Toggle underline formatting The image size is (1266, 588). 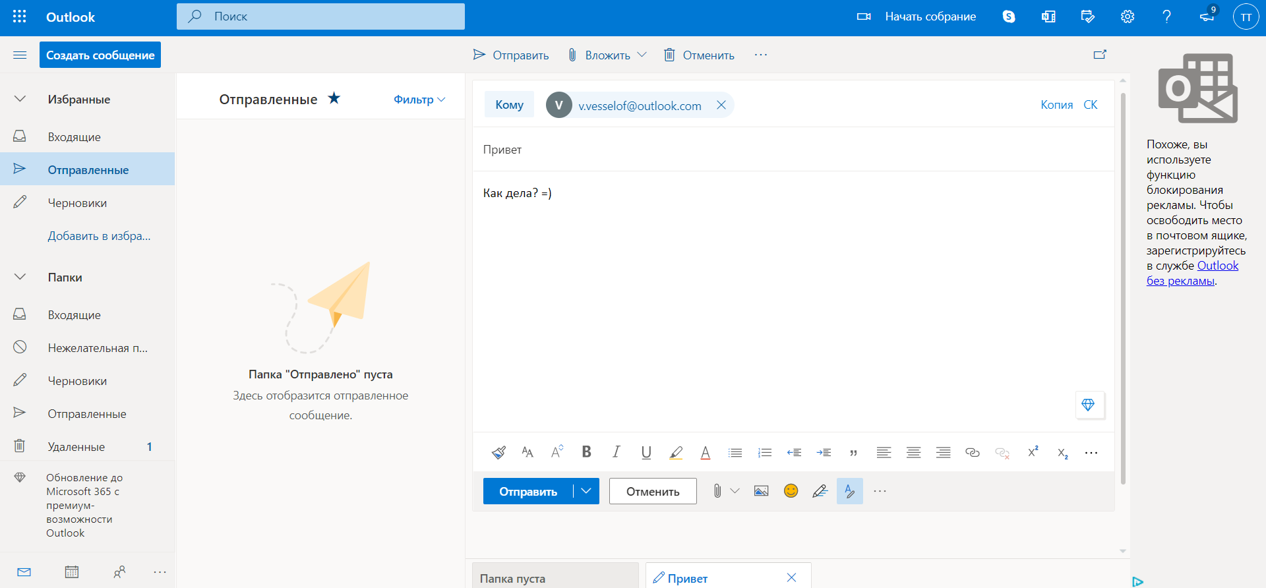[x=646, y=452]
